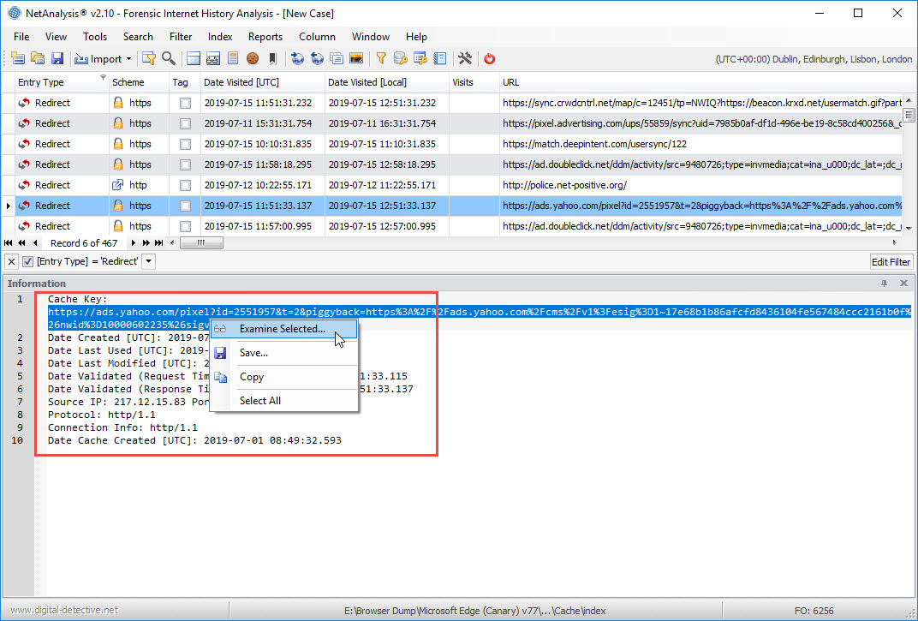Click the blue table grid view icon
The image size is (918, 621).
(194, 58)
